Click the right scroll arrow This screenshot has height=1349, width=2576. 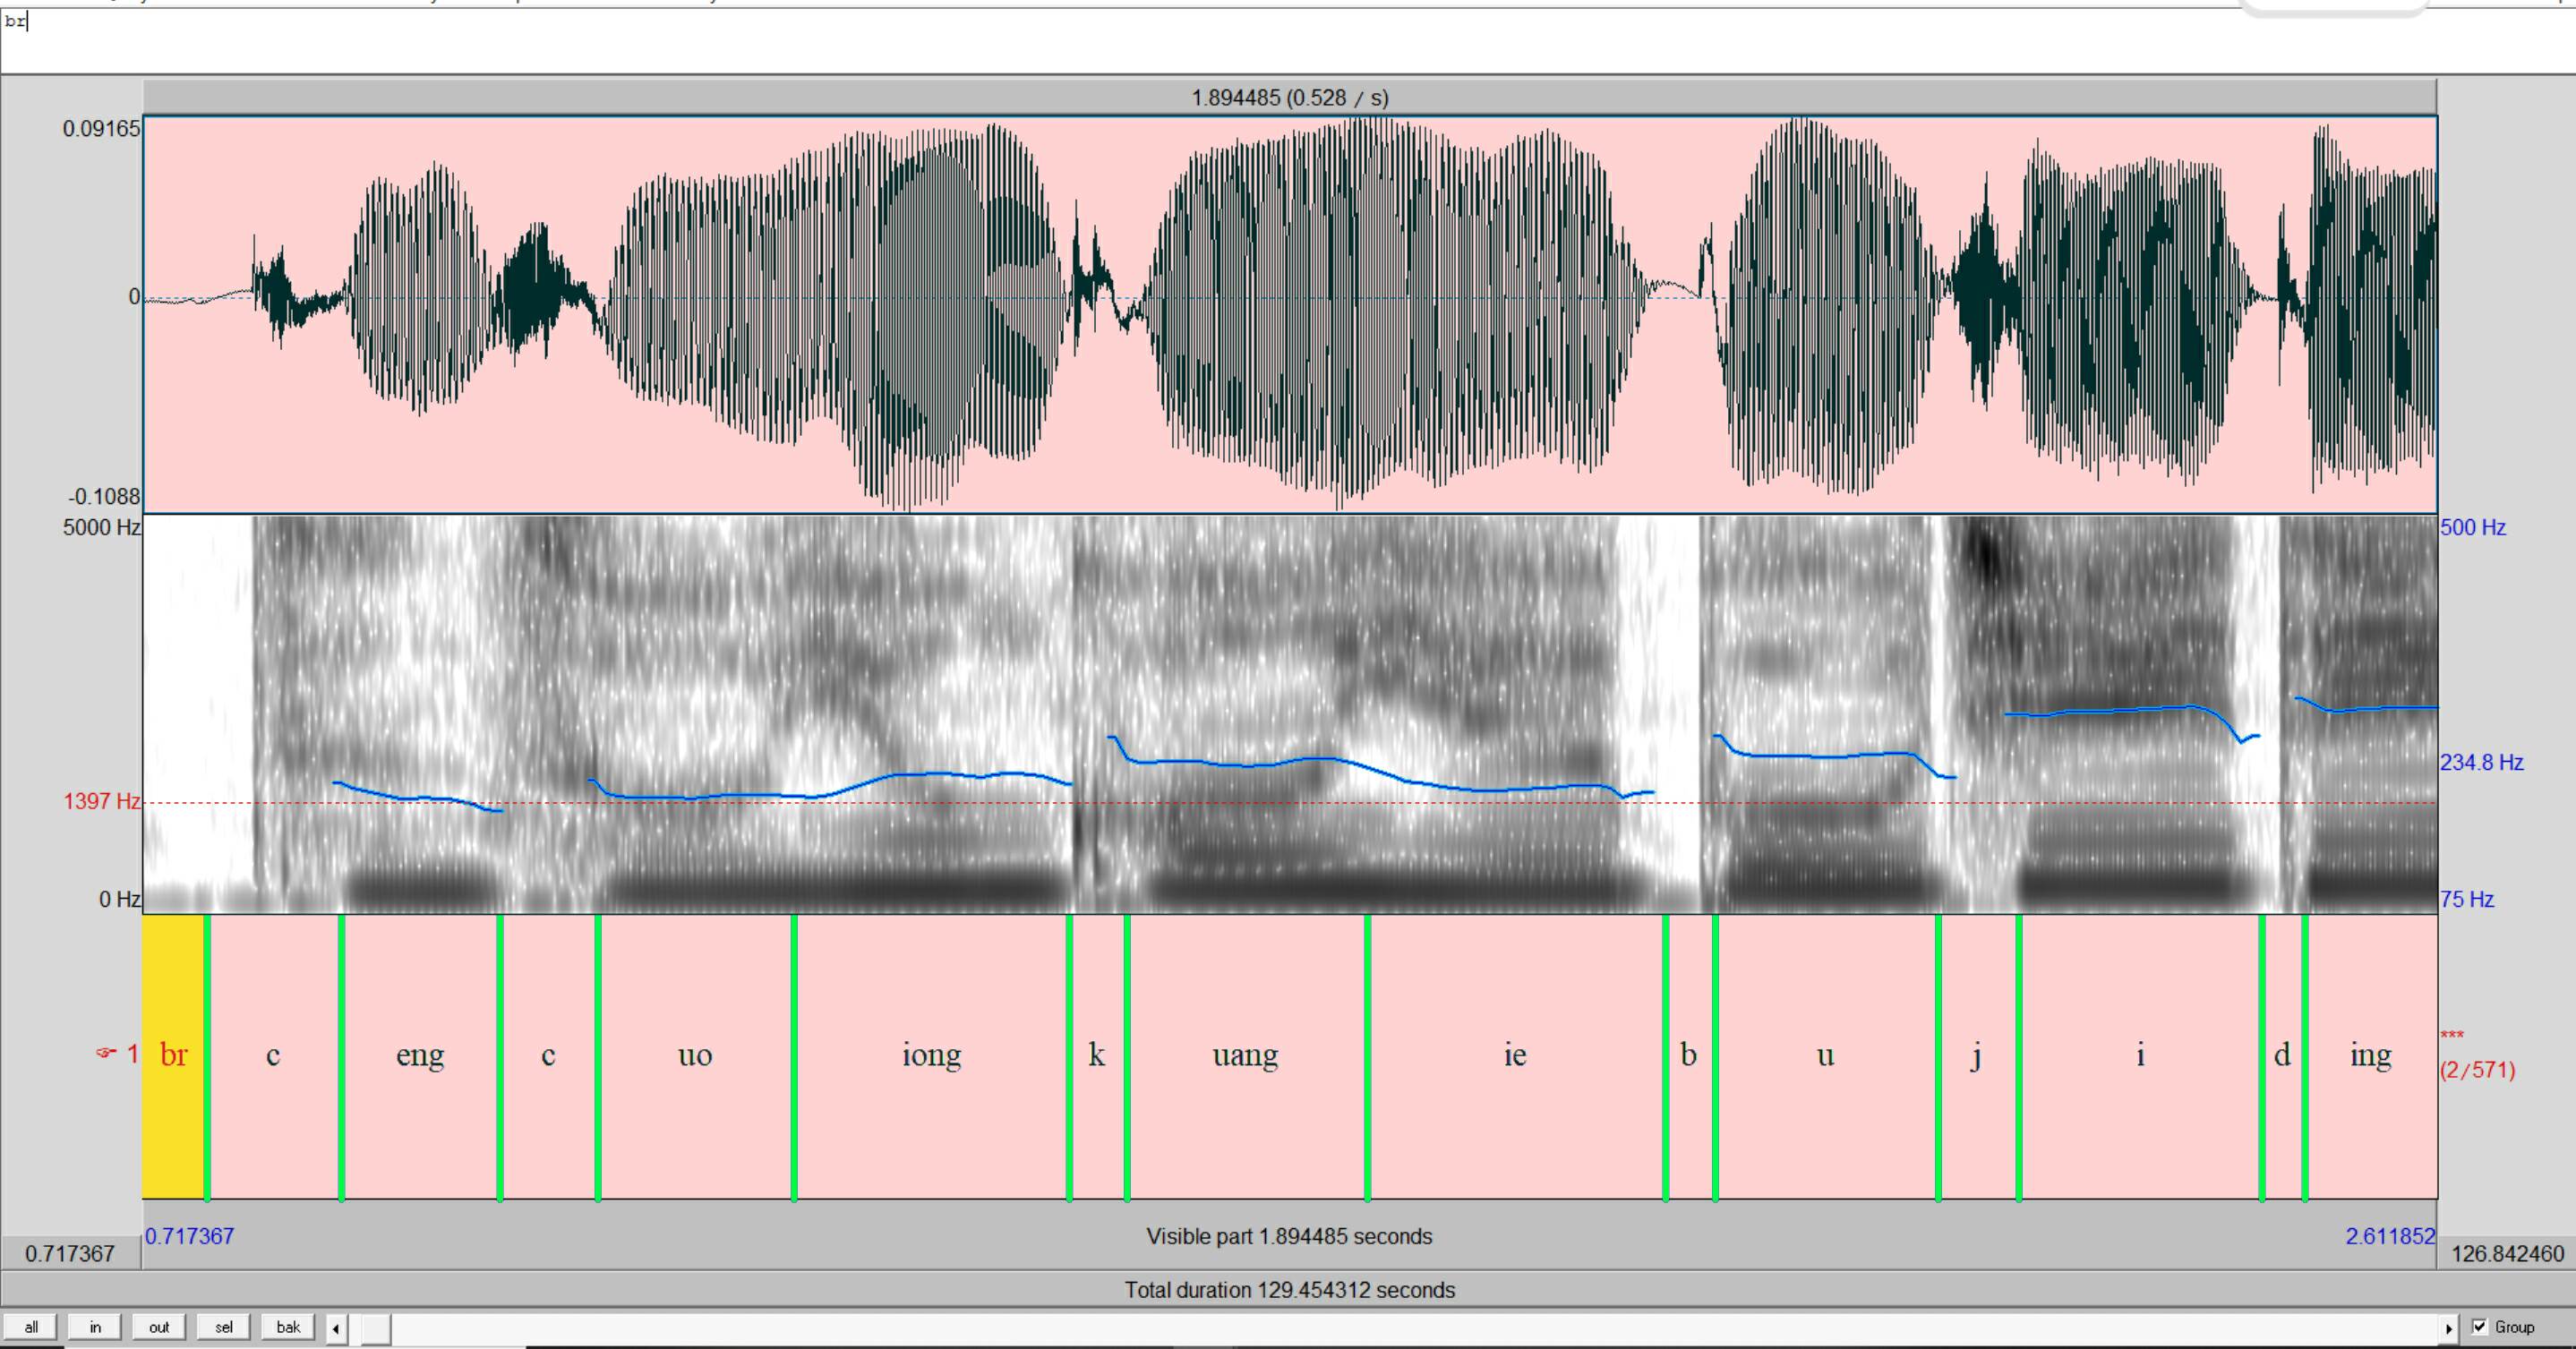2448,1328
